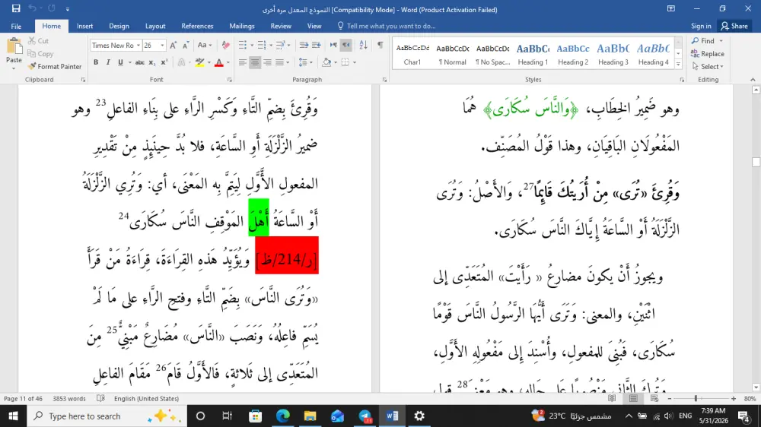Open Text Effects and Typography

point(182,62)
